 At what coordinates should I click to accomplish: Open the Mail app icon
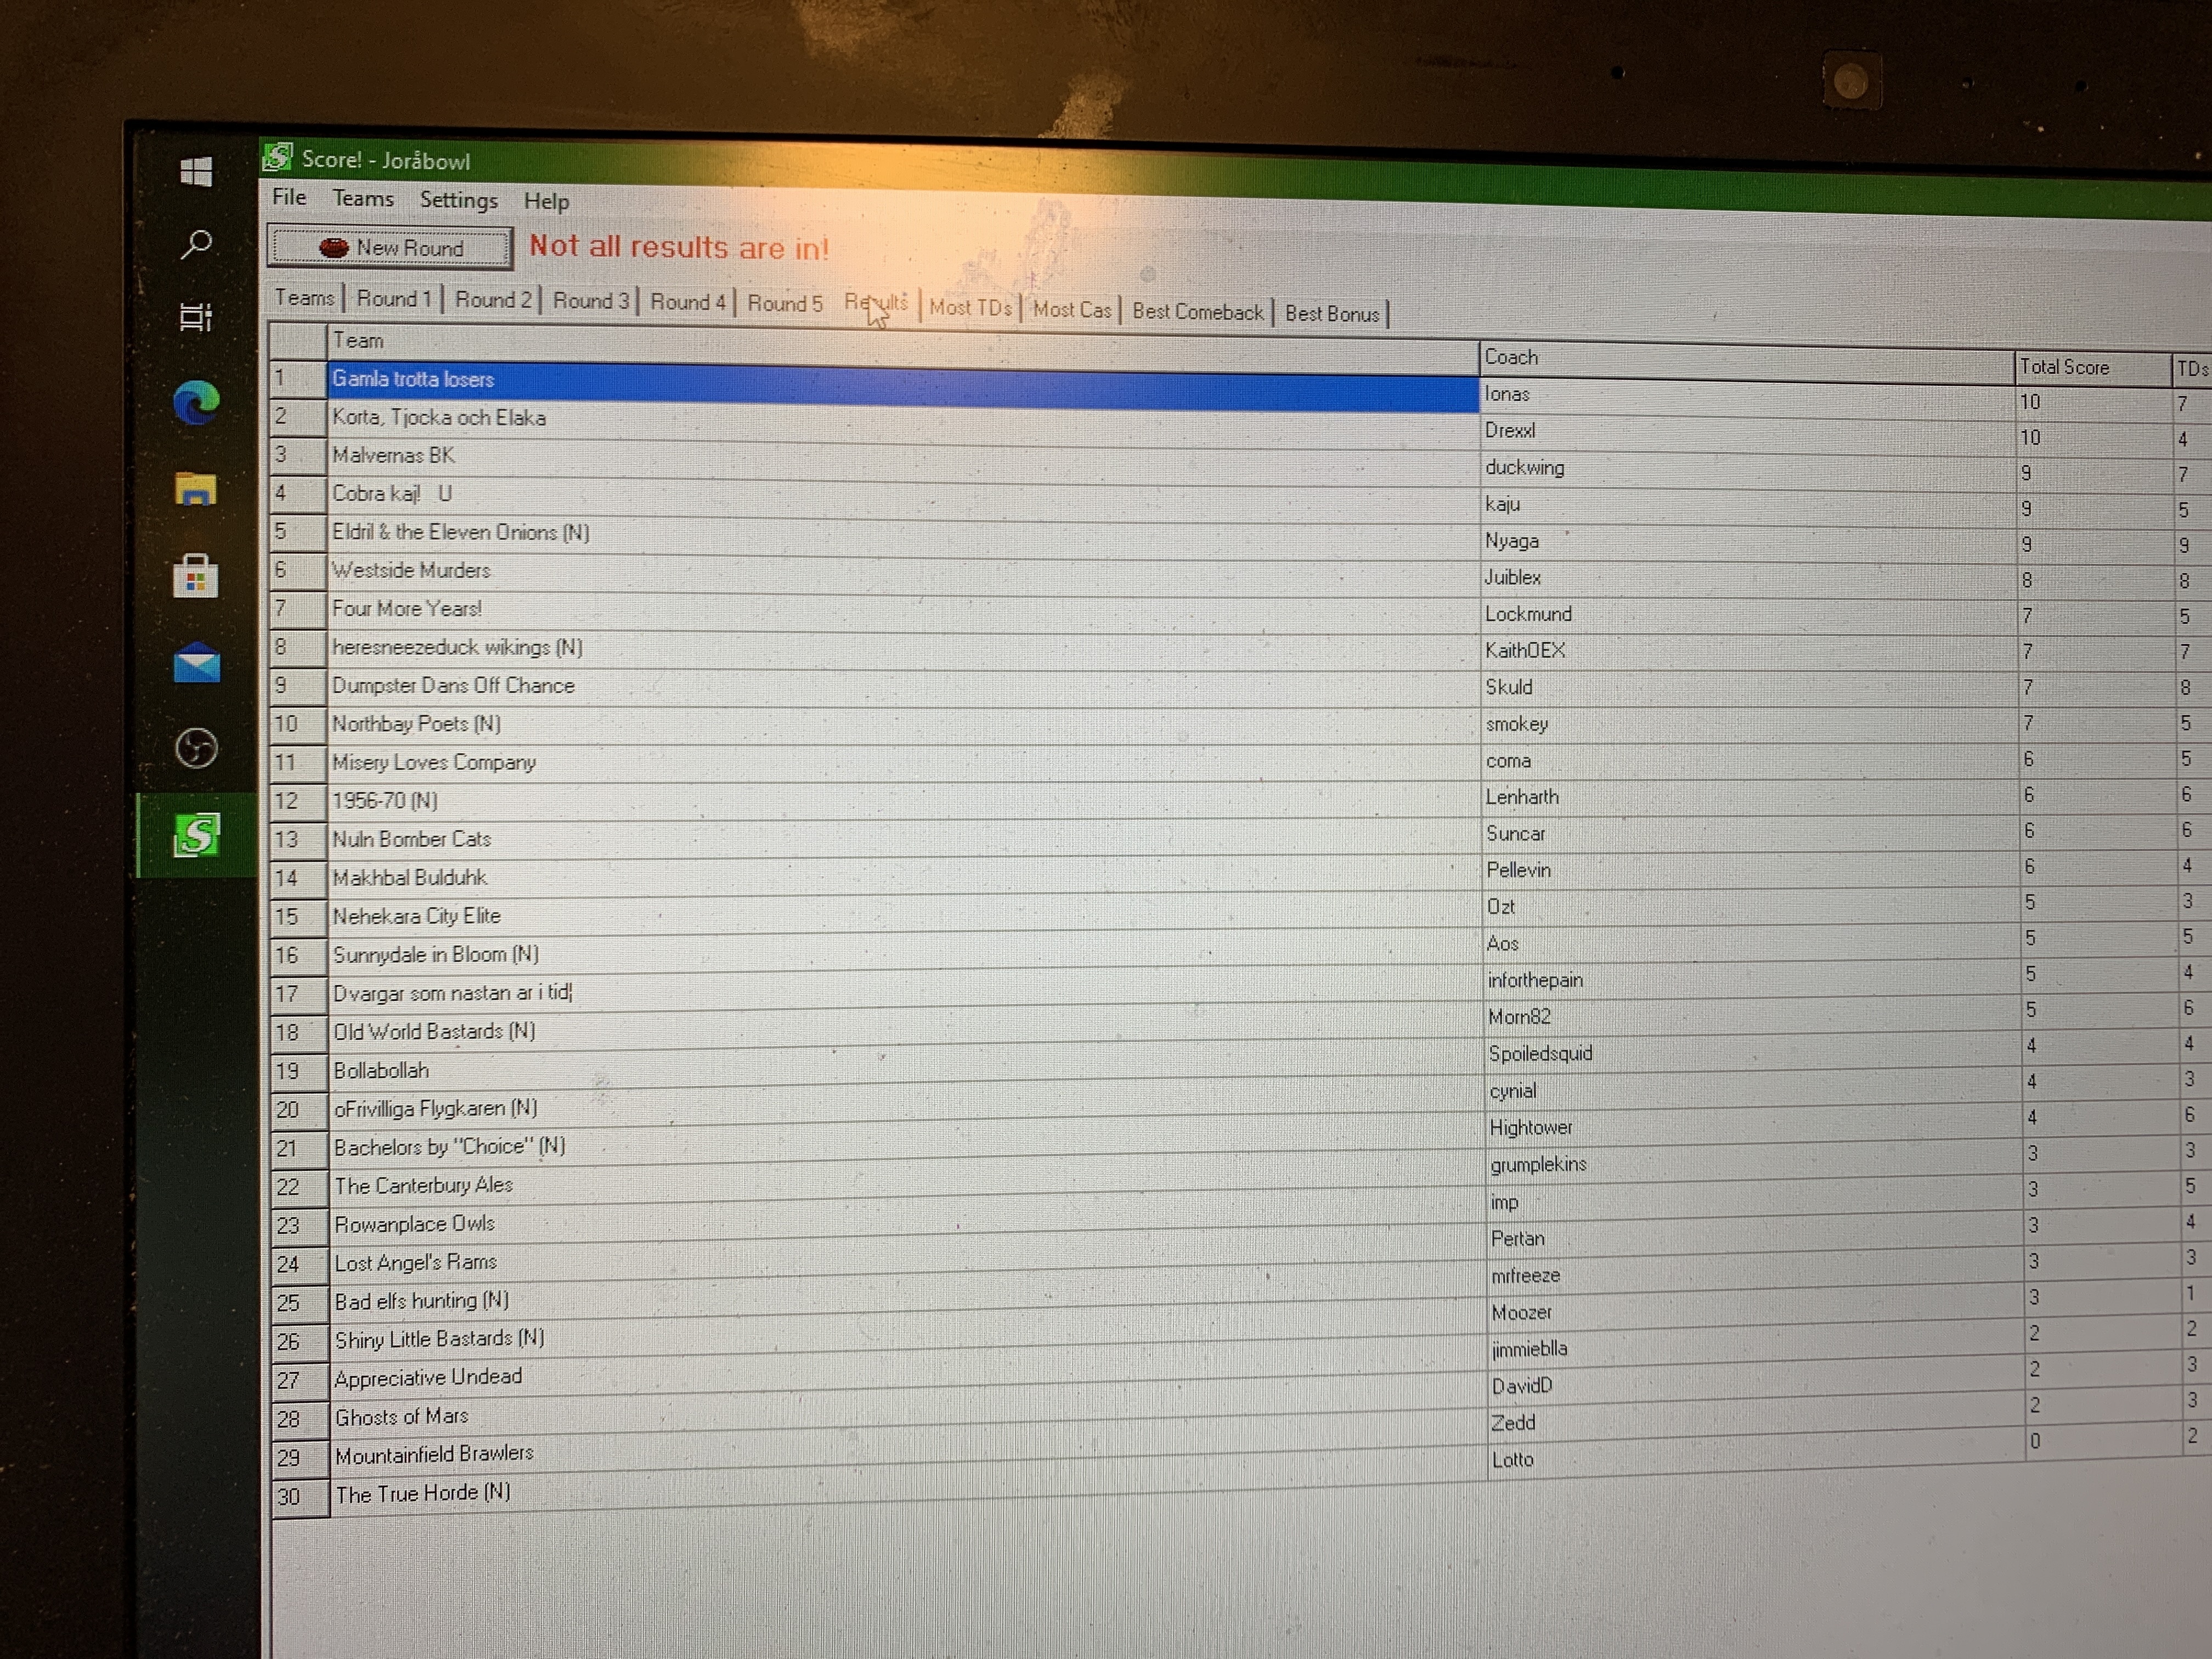196,663
